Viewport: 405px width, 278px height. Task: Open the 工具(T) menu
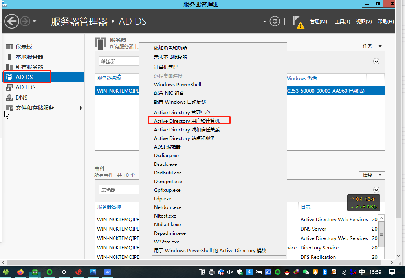point(342,22)
